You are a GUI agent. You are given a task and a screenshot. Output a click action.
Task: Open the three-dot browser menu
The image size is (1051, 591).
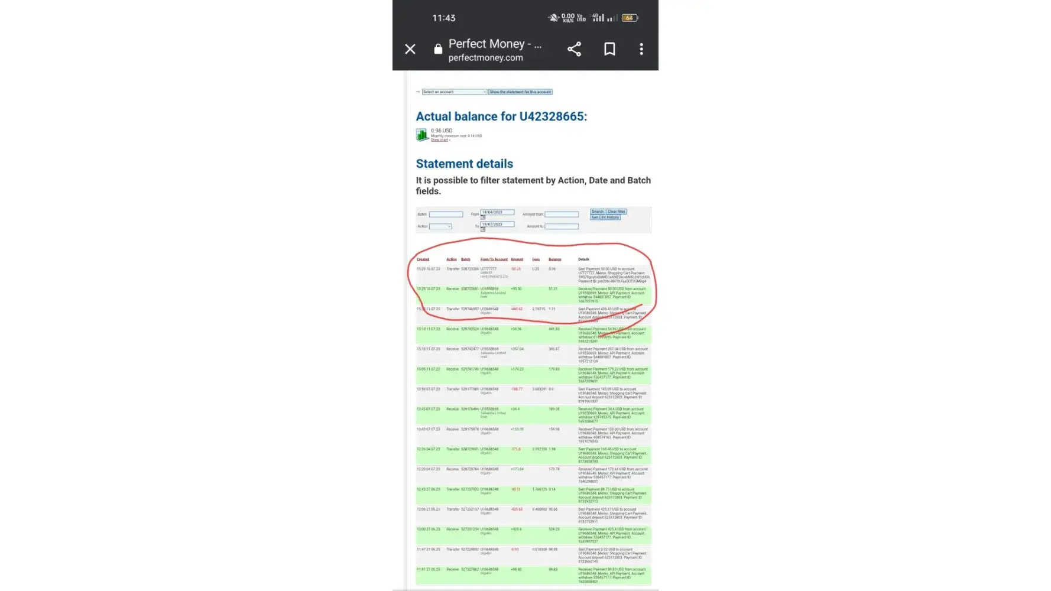pos(641,49)
